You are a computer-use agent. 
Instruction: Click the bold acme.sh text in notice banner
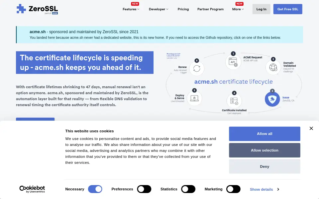tap(38, 32)
